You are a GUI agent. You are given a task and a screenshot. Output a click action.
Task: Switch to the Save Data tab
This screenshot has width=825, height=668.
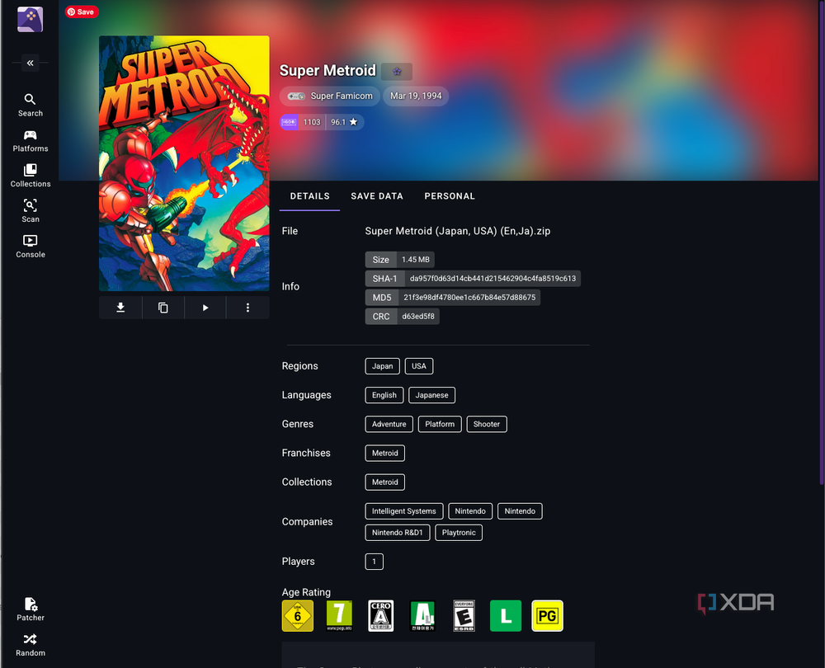point(377,196)
